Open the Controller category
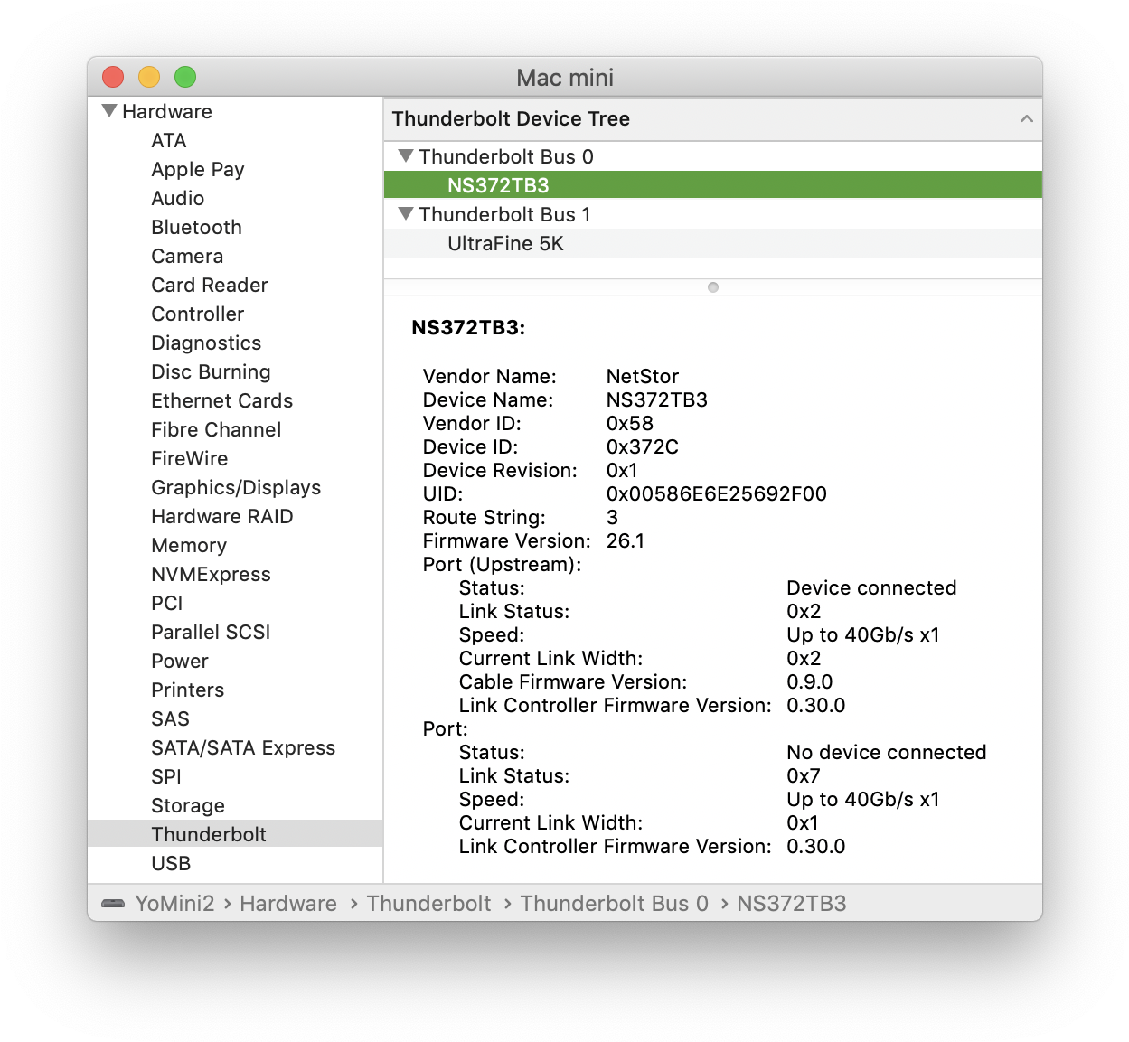 point(198,314)
